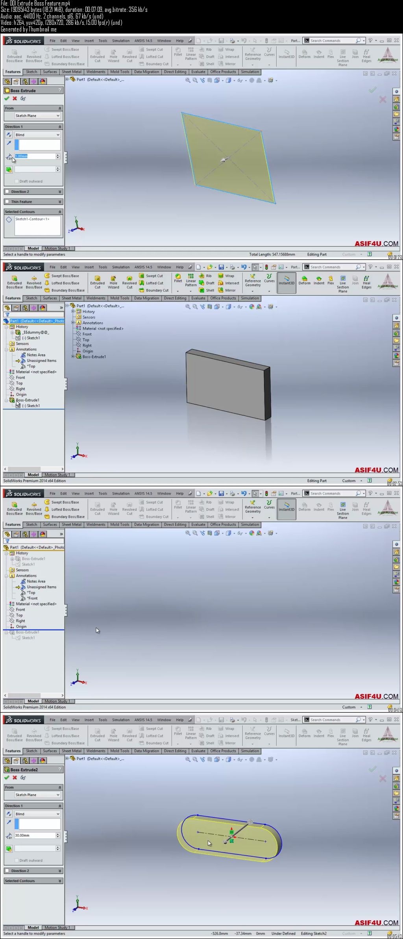Select the greyed Boss-Extrude1 below the rollback bar

pyautogui.click(x=27, y=632)
